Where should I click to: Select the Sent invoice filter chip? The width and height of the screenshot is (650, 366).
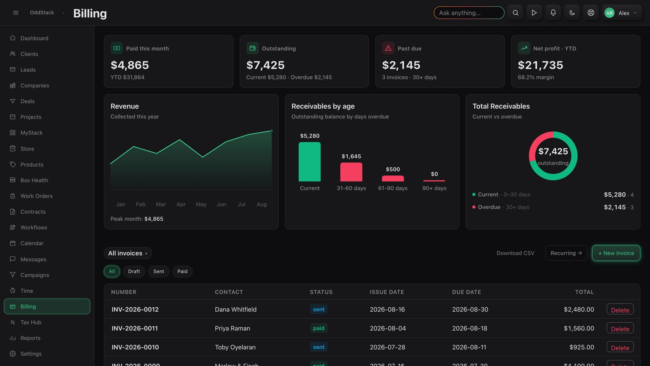[x=159, y=272]
